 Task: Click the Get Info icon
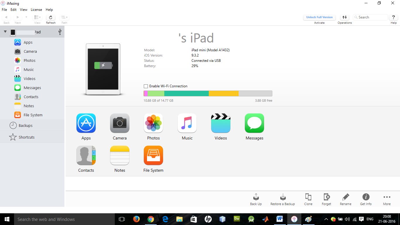366,197
